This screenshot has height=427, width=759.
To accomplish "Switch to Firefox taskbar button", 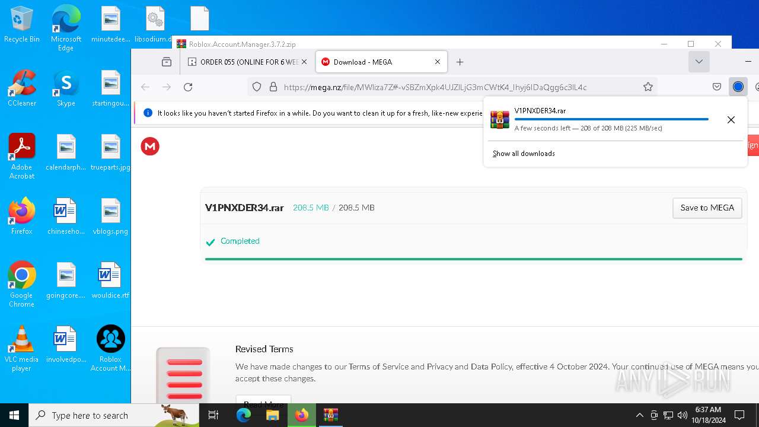I will pyautogui.click(x=302, y=415).
